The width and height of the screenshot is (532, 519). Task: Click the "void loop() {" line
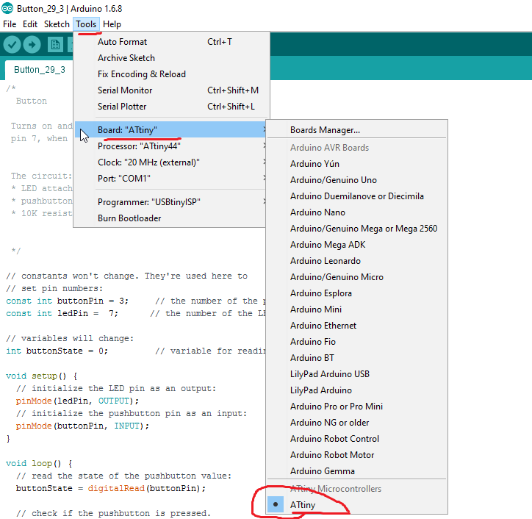[x=39, y=464]
